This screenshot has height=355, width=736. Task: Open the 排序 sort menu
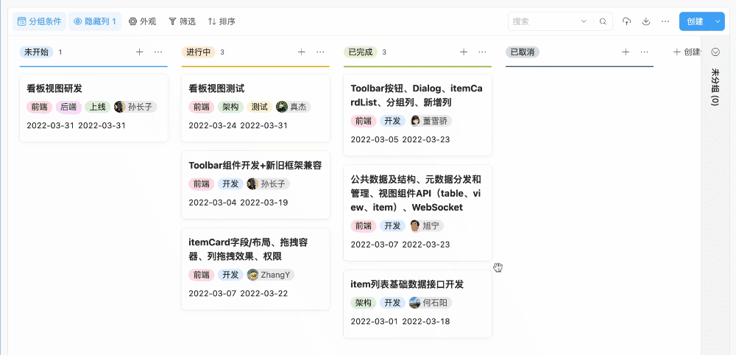tap(222, 21)
